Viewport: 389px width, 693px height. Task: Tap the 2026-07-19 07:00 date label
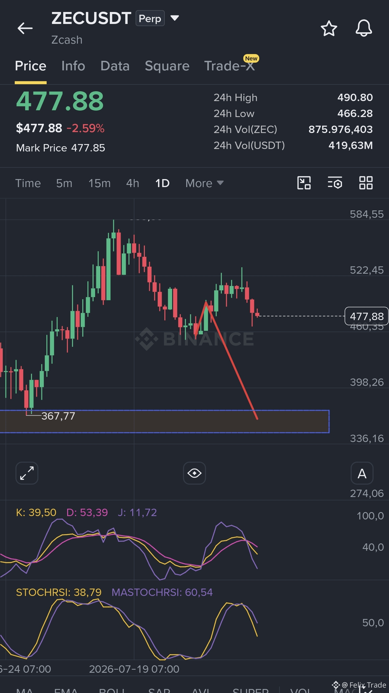click(134, 669)
